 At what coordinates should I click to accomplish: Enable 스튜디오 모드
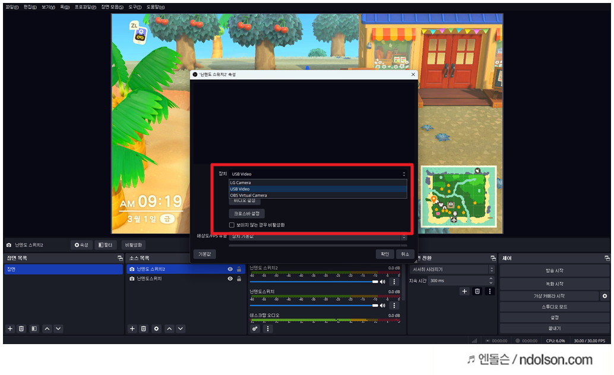click(x=555, y=307)
